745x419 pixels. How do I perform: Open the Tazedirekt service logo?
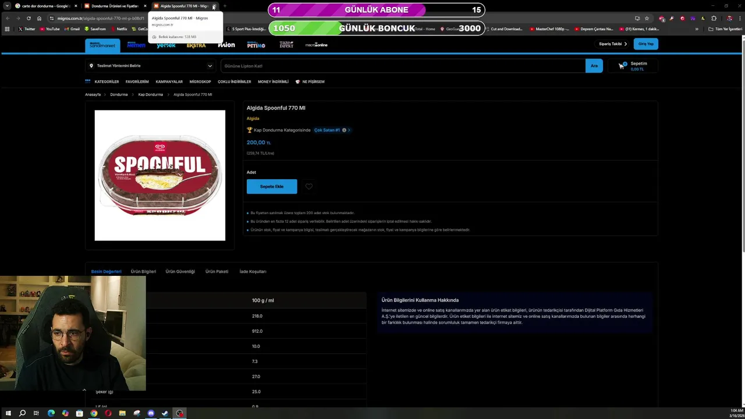[286, 45]
